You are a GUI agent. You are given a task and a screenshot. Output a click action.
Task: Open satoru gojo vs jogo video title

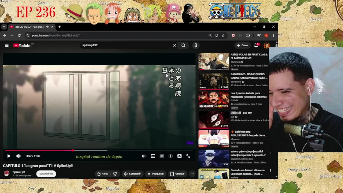click(x=248, y=153)
